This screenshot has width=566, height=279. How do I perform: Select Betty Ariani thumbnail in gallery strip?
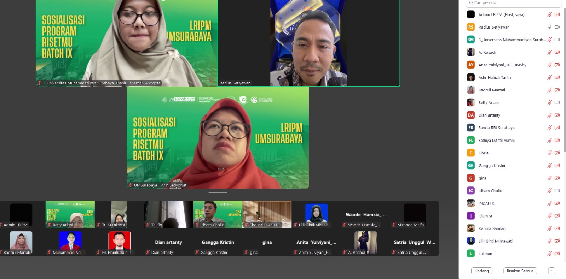[x=70, y=214]
